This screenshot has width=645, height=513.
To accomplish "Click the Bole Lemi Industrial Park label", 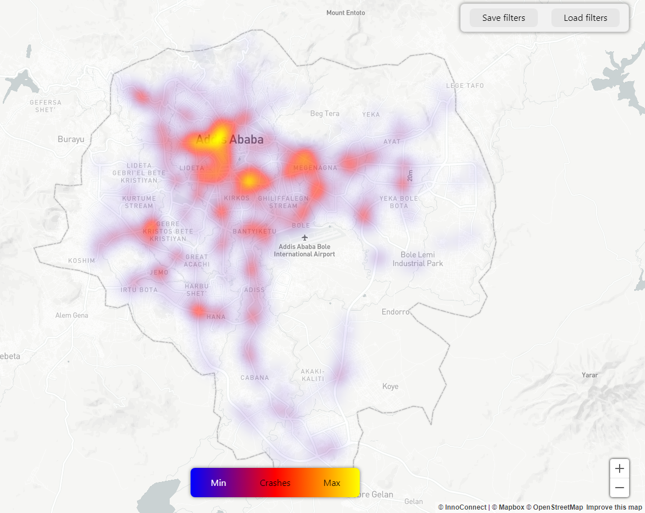I will click(x=418, y=259).
